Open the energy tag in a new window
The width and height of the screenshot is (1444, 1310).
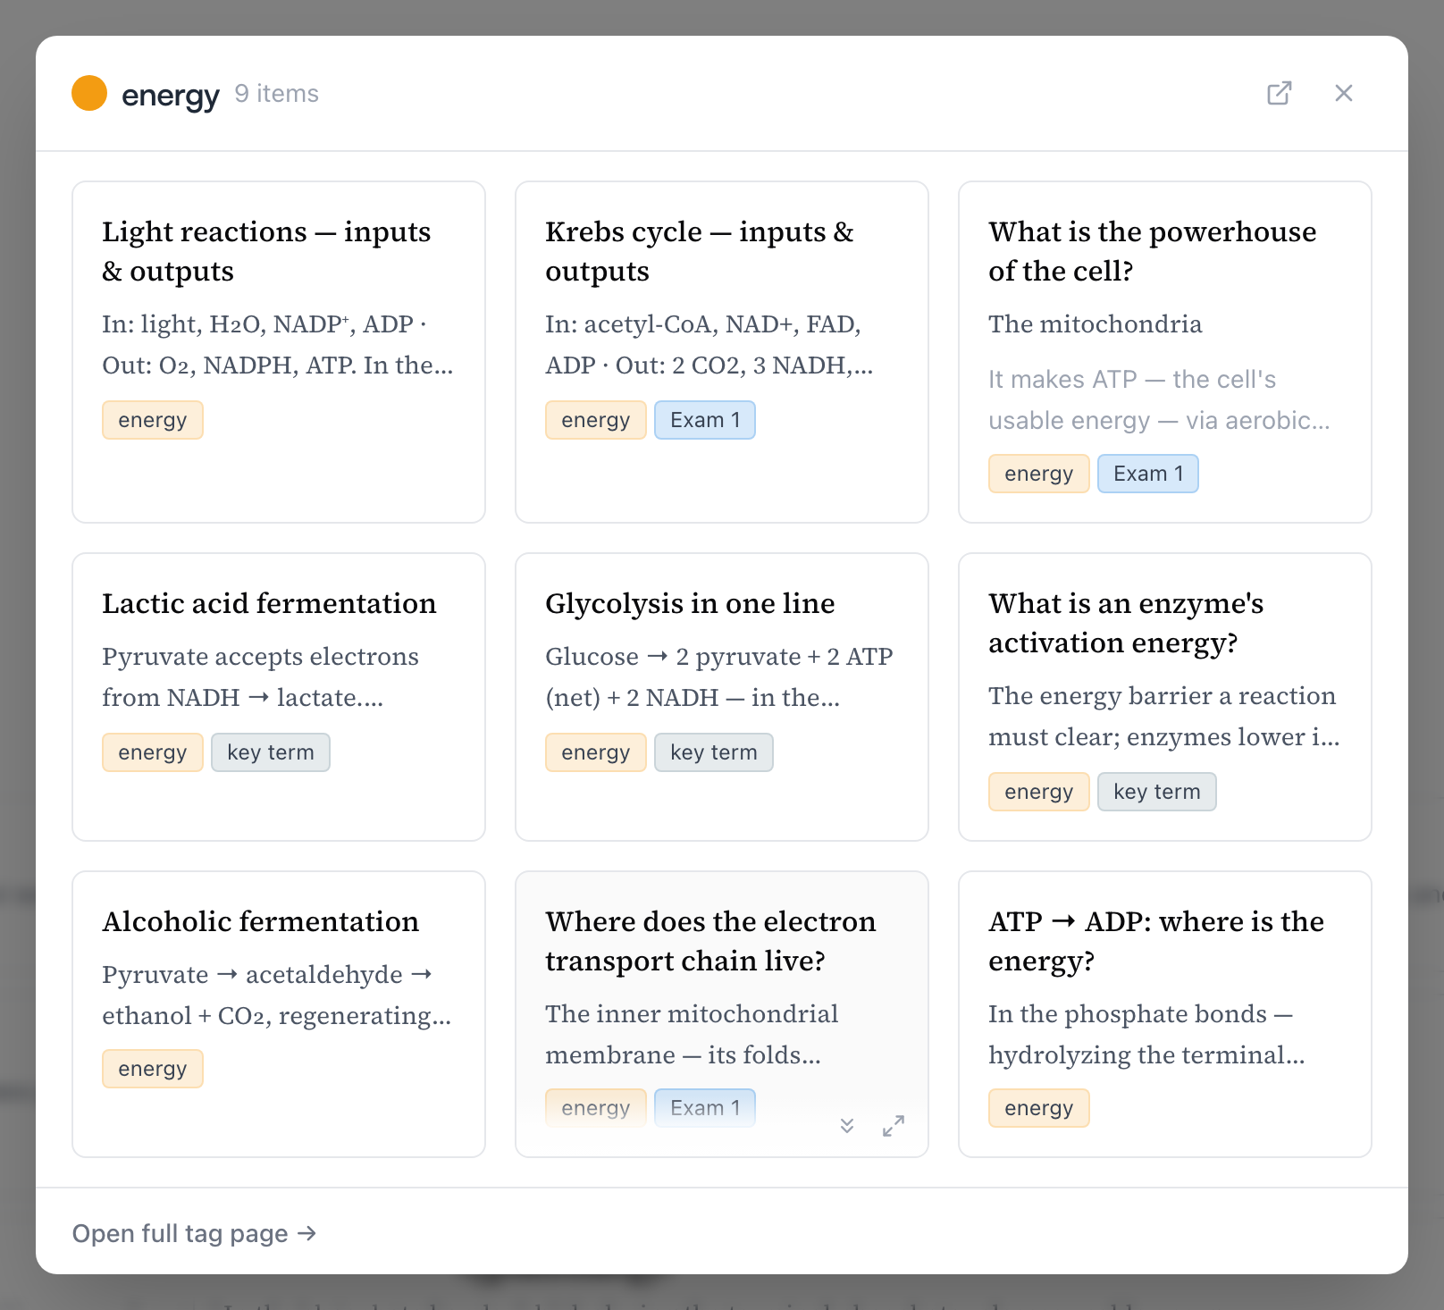[x=1280, y=93]
